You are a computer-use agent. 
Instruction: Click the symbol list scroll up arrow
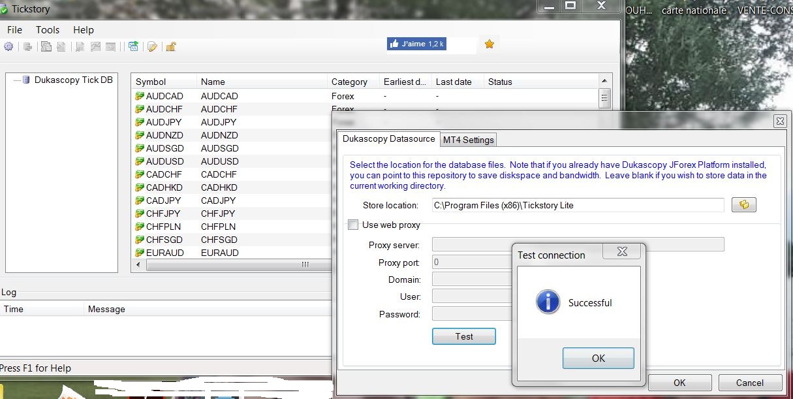tap(605, 82)
